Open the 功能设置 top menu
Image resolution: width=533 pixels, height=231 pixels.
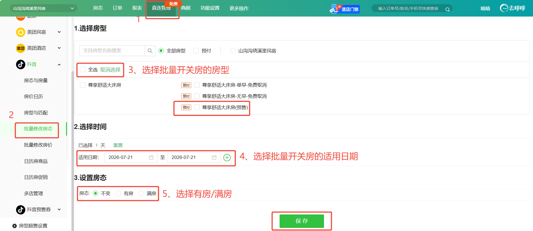tap(210, 8)
